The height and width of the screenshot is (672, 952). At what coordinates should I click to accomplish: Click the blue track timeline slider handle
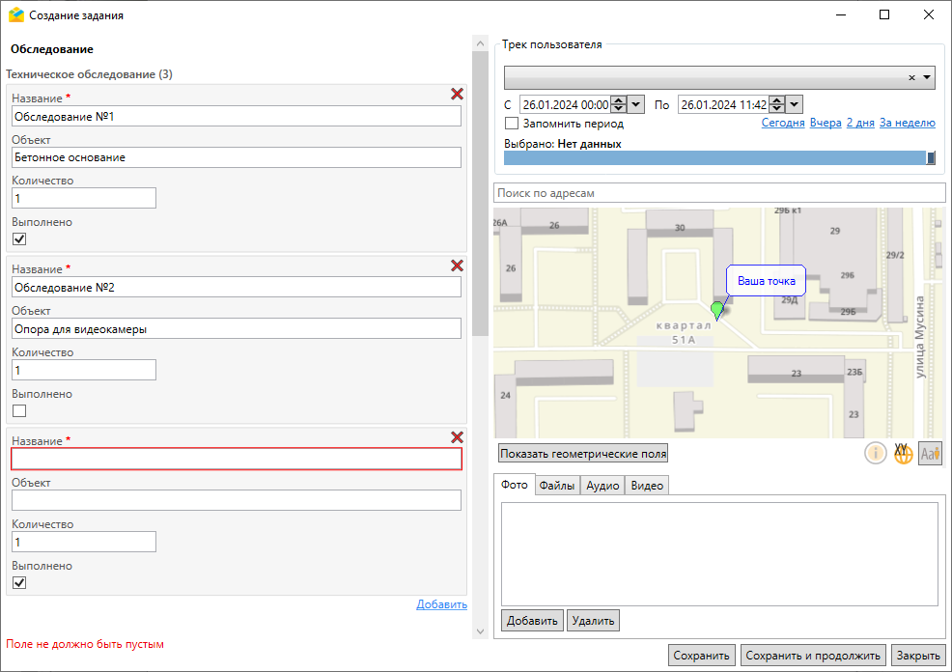pos(931,158)
